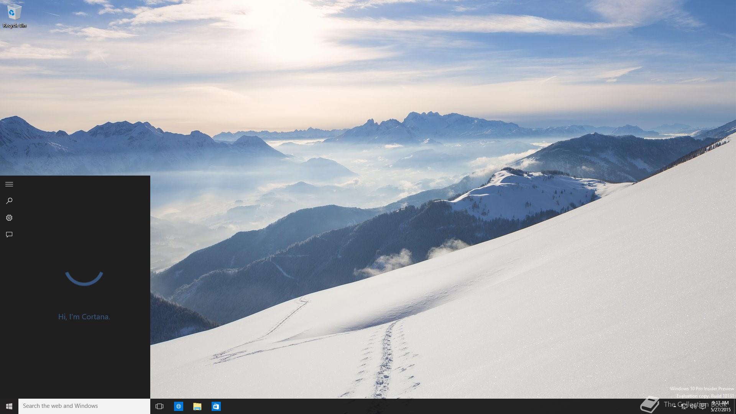Viewport: 736px width, 414px height.
Task: Open Cortana settings gear icon
Action: 9,218
